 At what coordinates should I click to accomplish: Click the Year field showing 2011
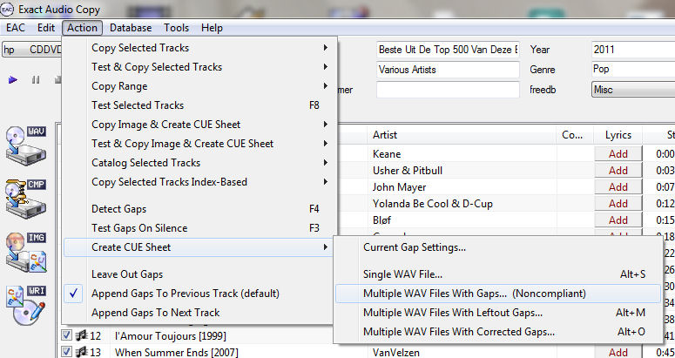[x=633, y=50]
